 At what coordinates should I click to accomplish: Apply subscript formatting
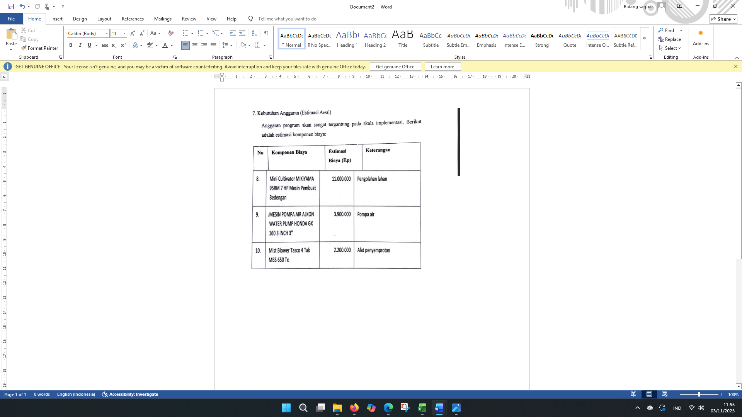114,46
